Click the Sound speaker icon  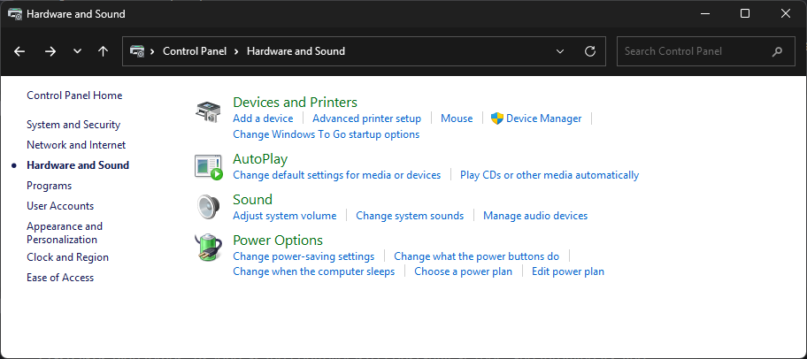tap(209, 207)
